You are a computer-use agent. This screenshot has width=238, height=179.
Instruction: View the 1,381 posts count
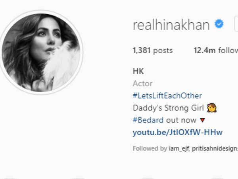coord(153,51)
